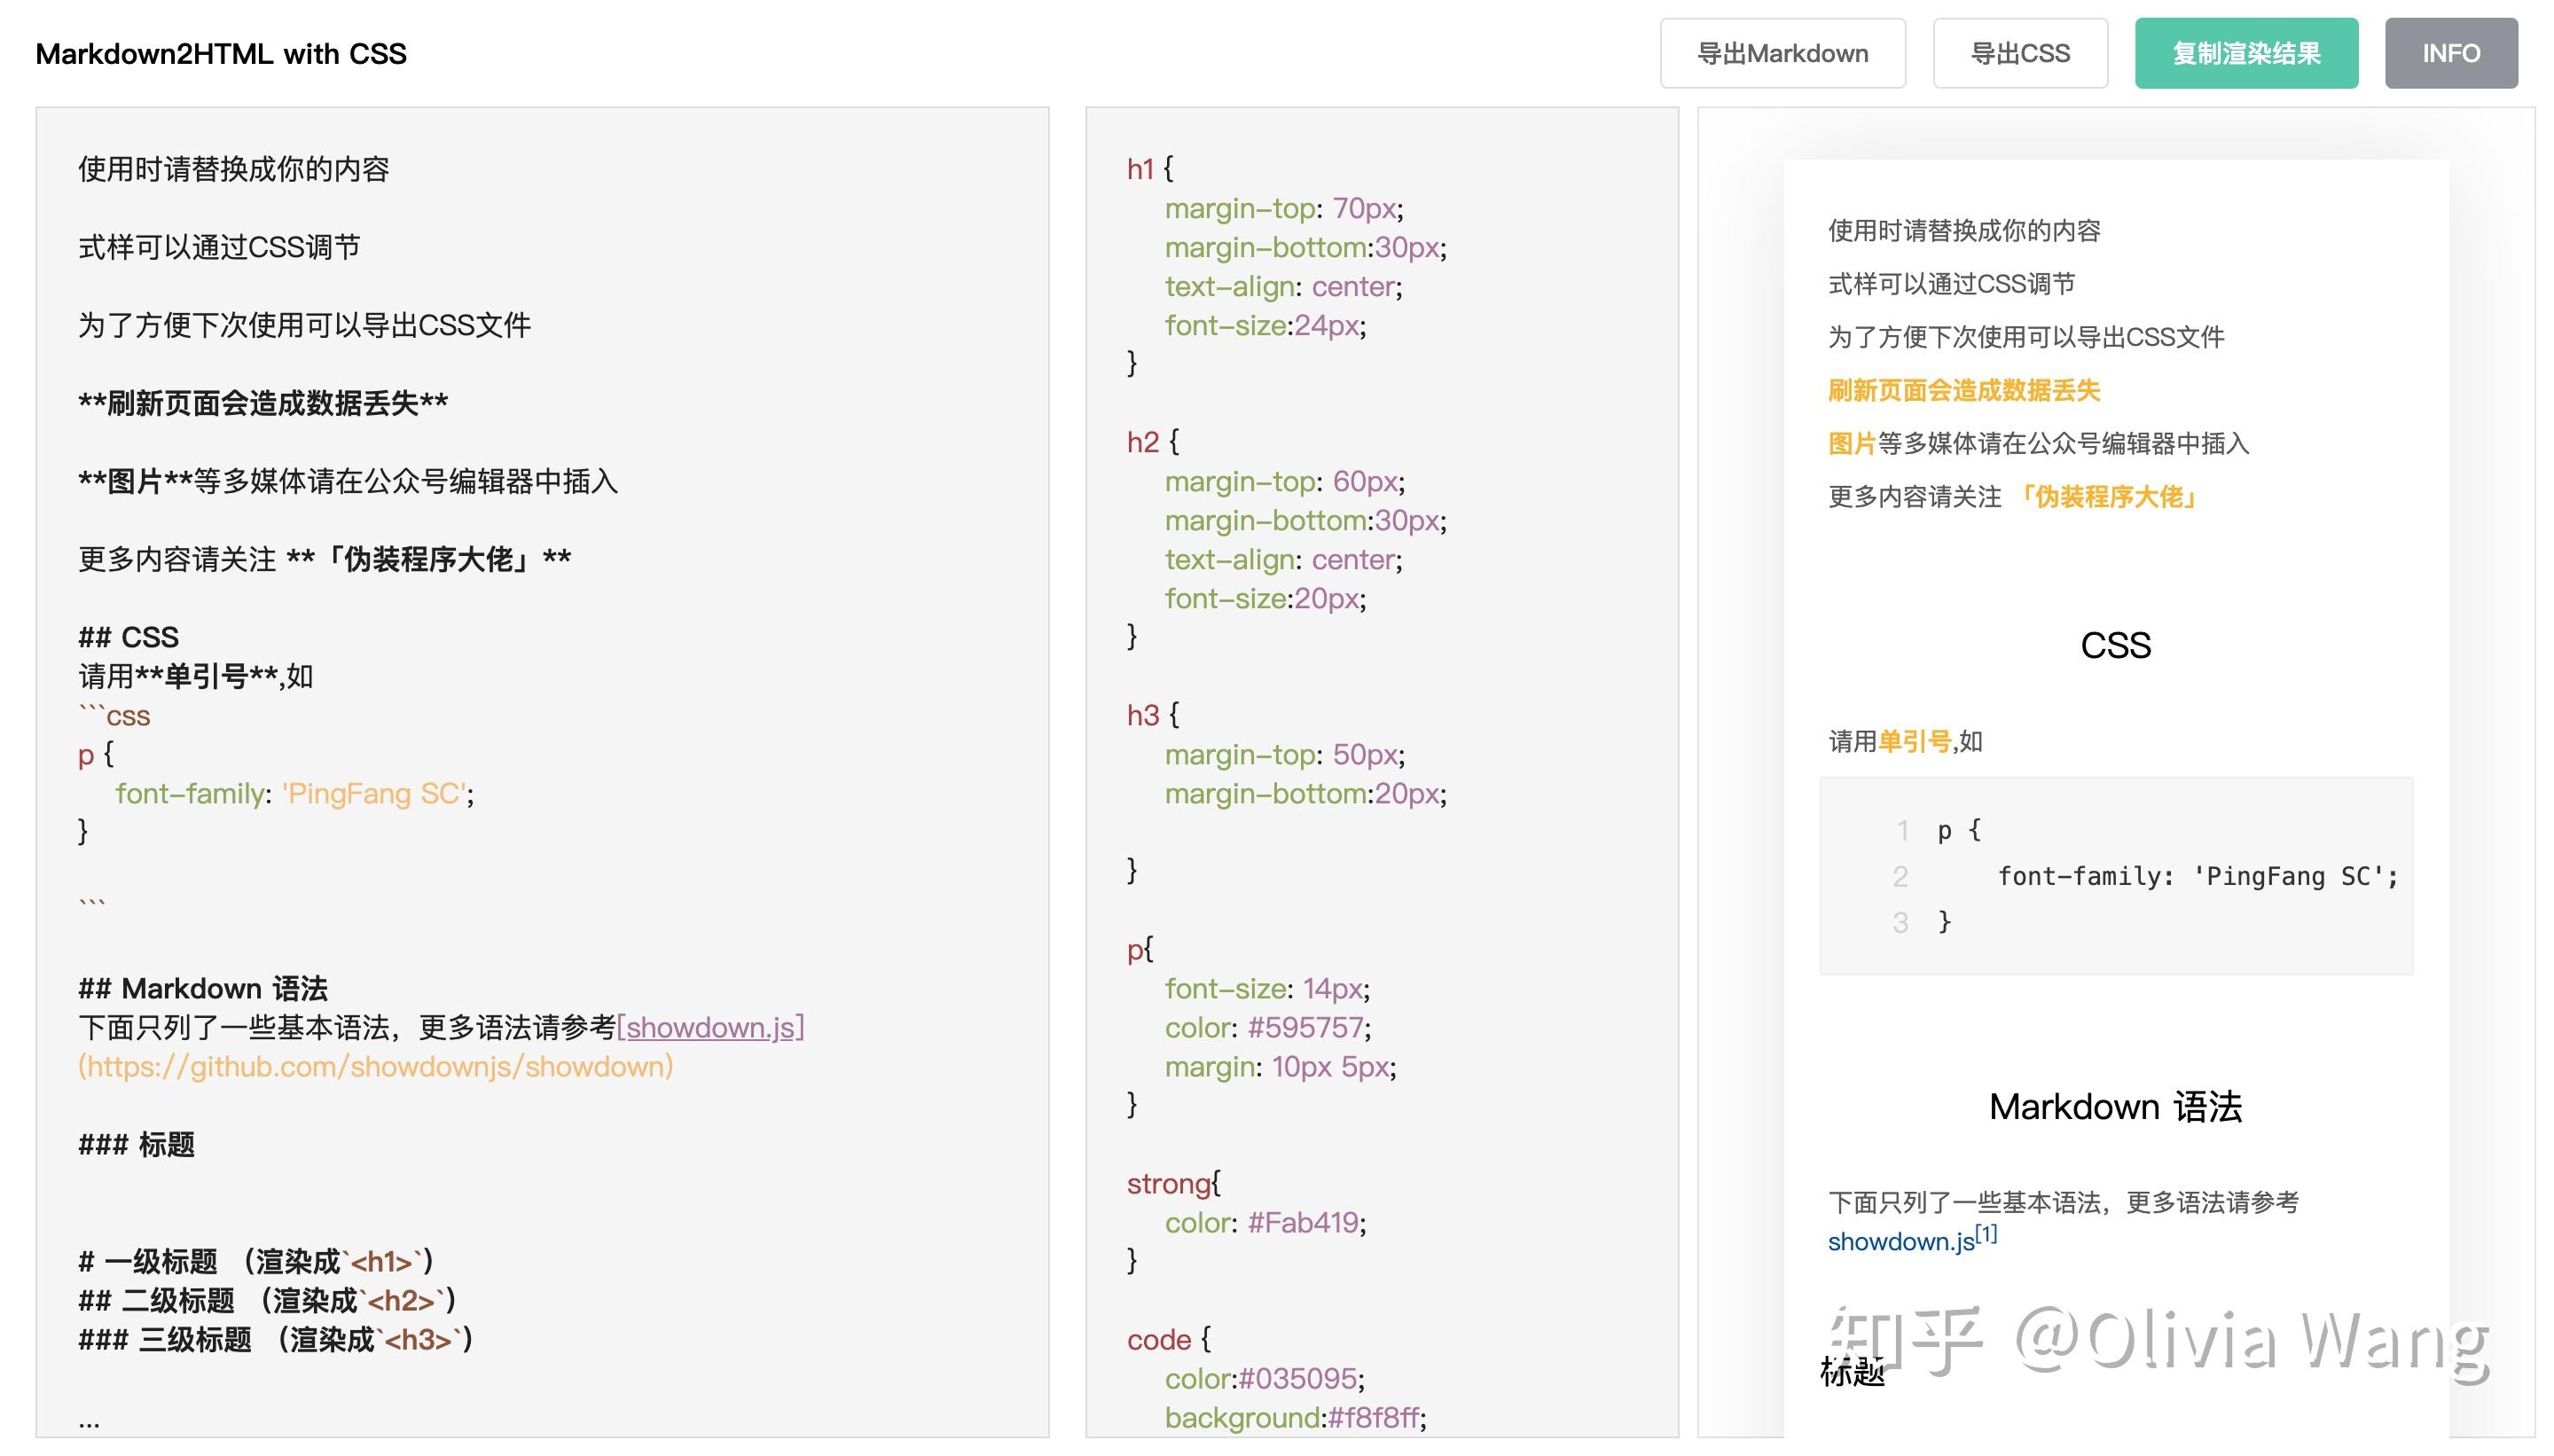Click the line 使用时请替换成你的内容 in editor

234,169
